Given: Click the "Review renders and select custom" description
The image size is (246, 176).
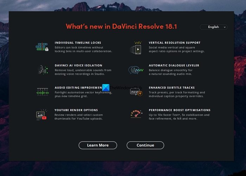Looking at the screenshot, I should 79,117.
